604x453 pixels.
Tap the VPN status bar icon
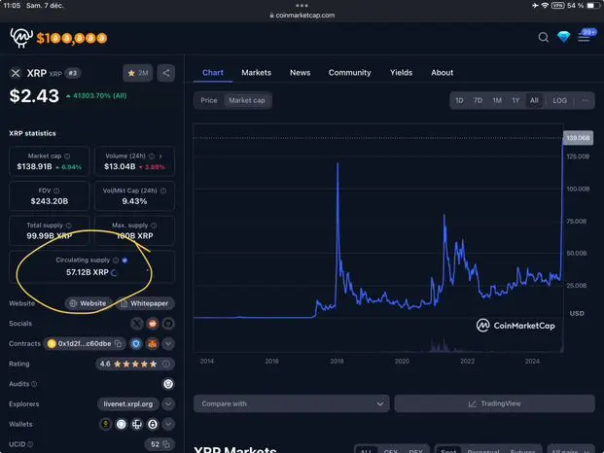pyautogui.click(x=557, y=6)
